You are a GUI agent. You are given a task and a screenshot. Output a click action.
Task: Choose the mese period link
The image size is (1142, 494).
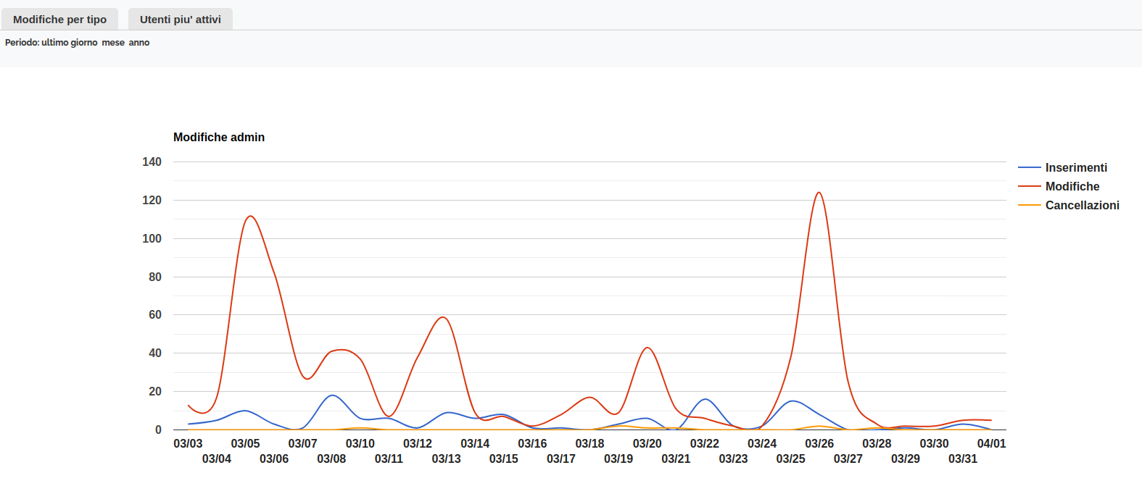click(113, 43)
